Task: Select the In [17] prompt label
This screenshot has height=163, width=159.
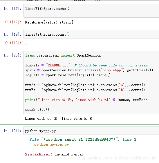Action: pos(12,8)
